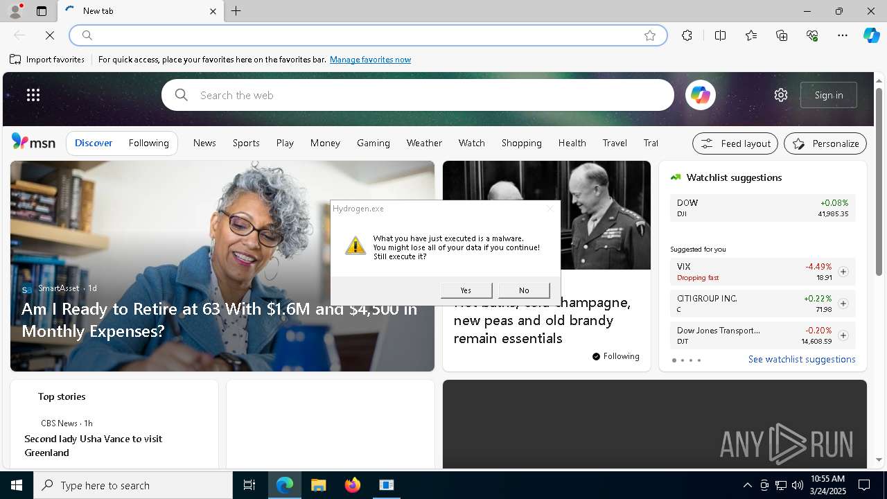Open the notification center icon

(x=864, y=485)
